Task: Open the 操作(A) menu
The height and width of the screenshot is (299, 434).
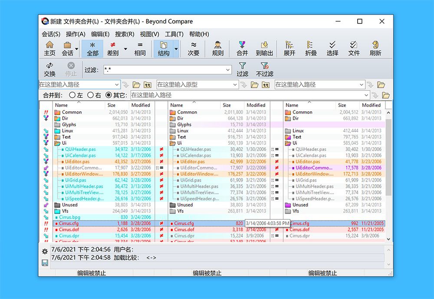Action: 76,34
